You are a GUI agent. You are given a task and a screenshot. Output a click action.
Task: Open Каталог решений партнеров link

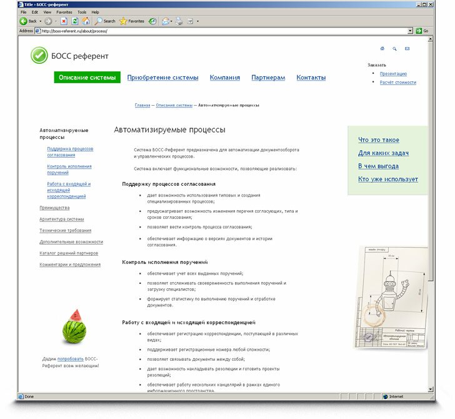pyautogui.click(x=69, y=253)
